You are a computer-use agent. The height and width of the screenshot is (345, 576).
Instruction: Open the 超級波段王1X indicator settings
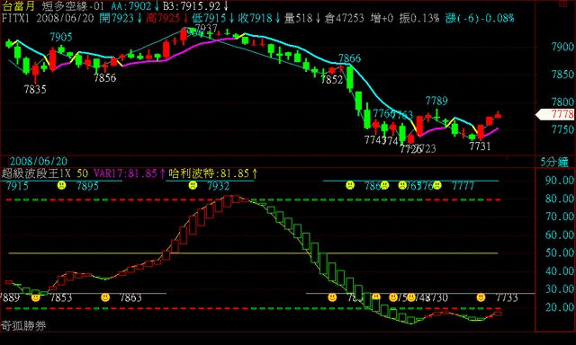35,173
